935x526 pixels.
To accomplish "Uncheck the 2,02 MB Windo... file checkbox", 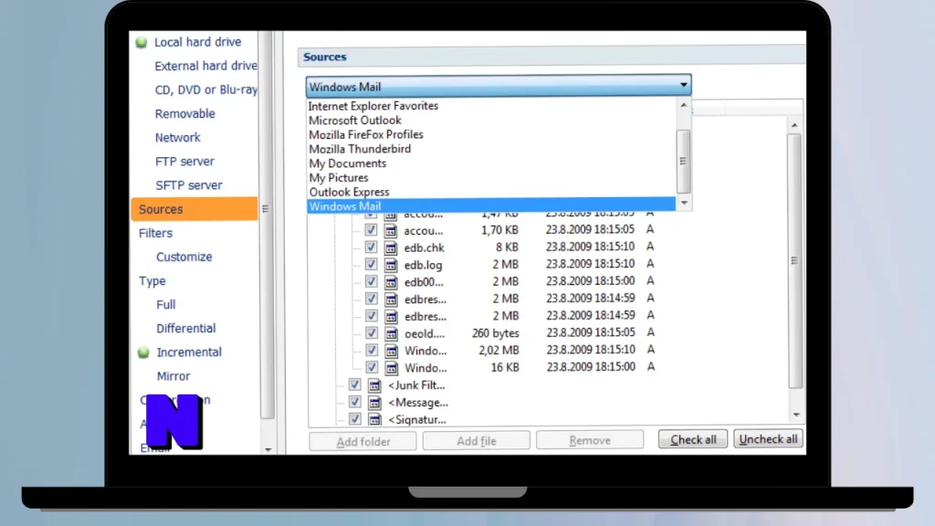I will pyautogui.click(x=372, y=350).
